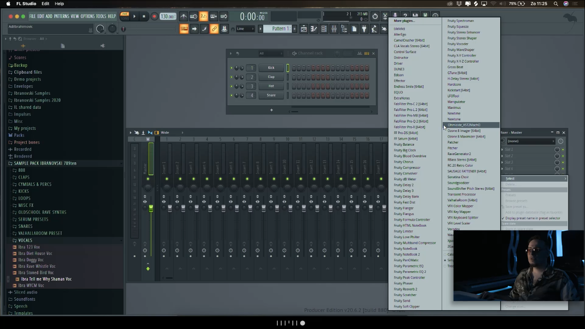Mute the Kick channel via its green LED
This screenshot has height=329, width=585.
click(231, 68)
